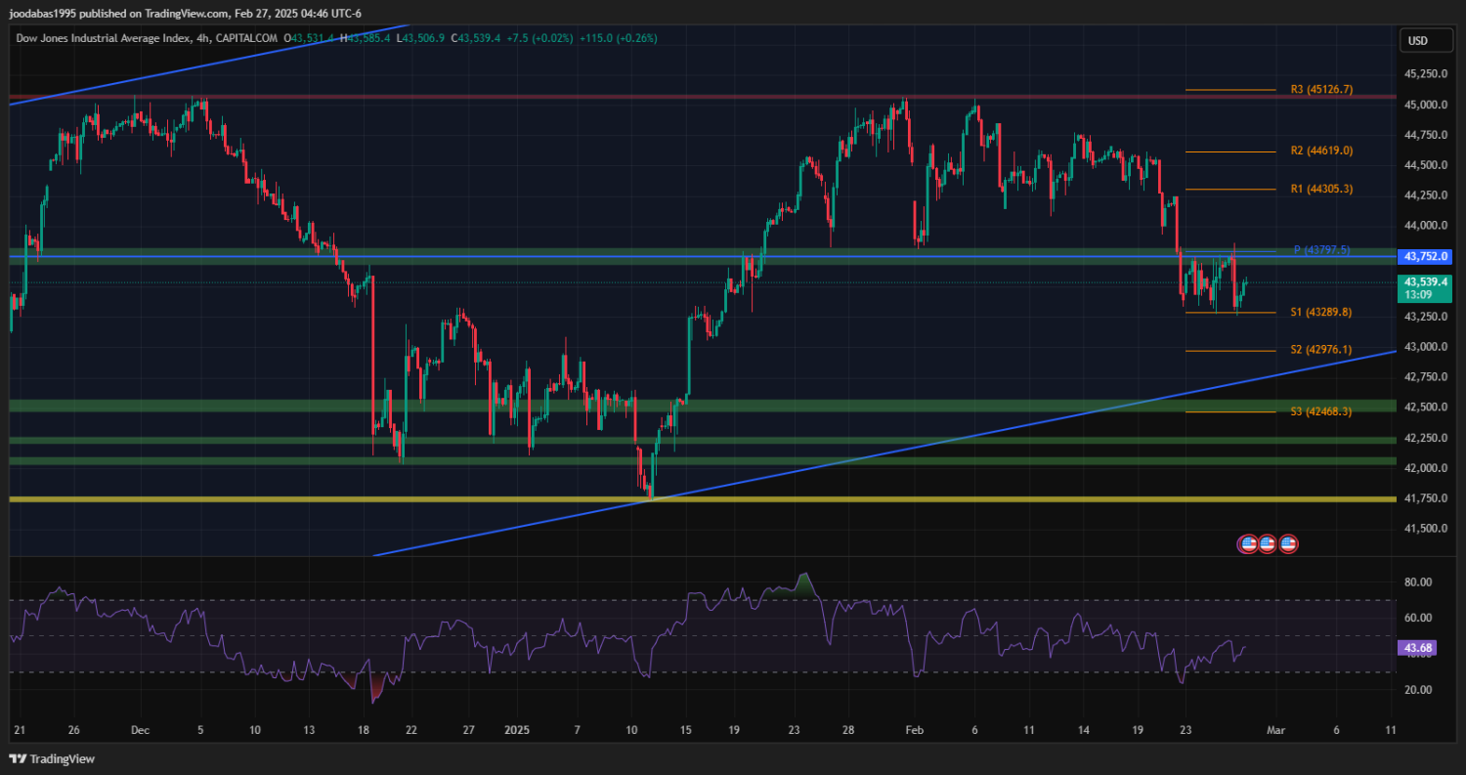Click the TradingView logo at bottom left
This screenshot has width=1466, height=775.
pyautogui.click(x=52, y=758)
